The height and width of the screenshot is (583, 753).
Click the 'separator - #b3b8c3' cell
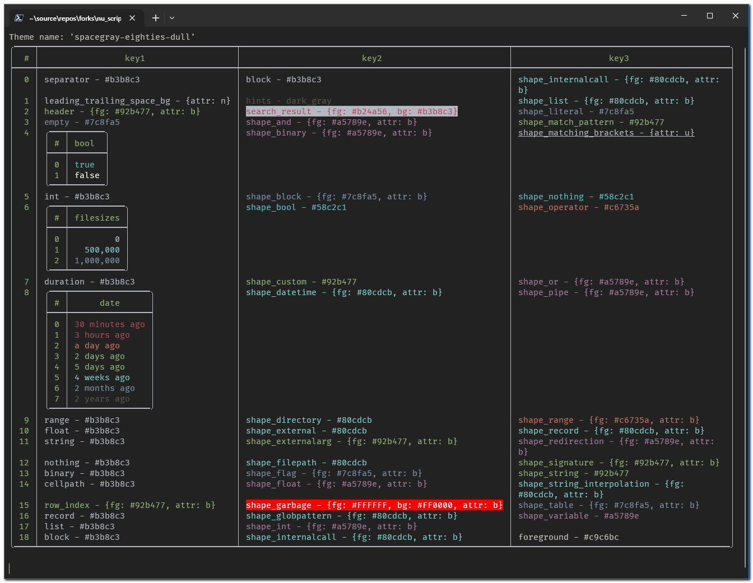[x=92, y=80]
